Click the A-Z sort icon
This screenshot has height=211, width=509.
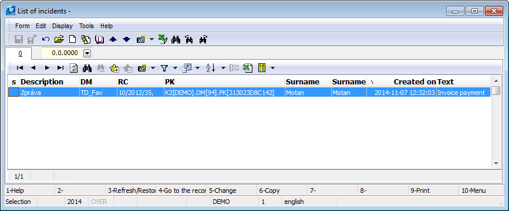pyautogui.click(x=211, y=68)
